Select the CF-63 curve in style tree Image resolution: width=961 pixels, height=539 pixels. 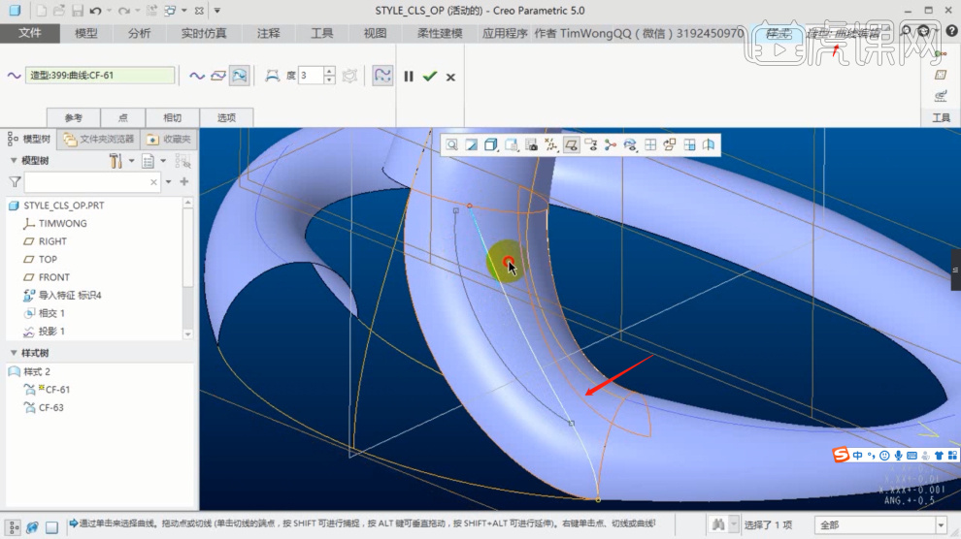pos(50,407)
